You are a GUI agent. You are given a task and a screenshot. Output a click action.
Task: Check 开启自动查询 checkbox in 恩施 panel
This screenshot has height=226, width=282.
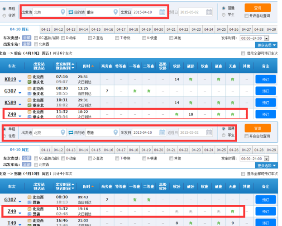[246, 136]
